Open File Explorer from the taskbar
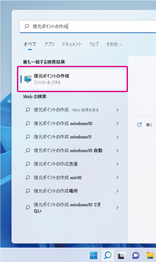 click(x=150, y=255)
